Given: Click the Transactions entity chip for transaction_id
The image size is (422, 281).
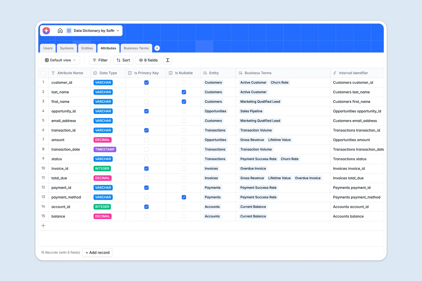Looking at the screenshot, I should click(215, 130).
